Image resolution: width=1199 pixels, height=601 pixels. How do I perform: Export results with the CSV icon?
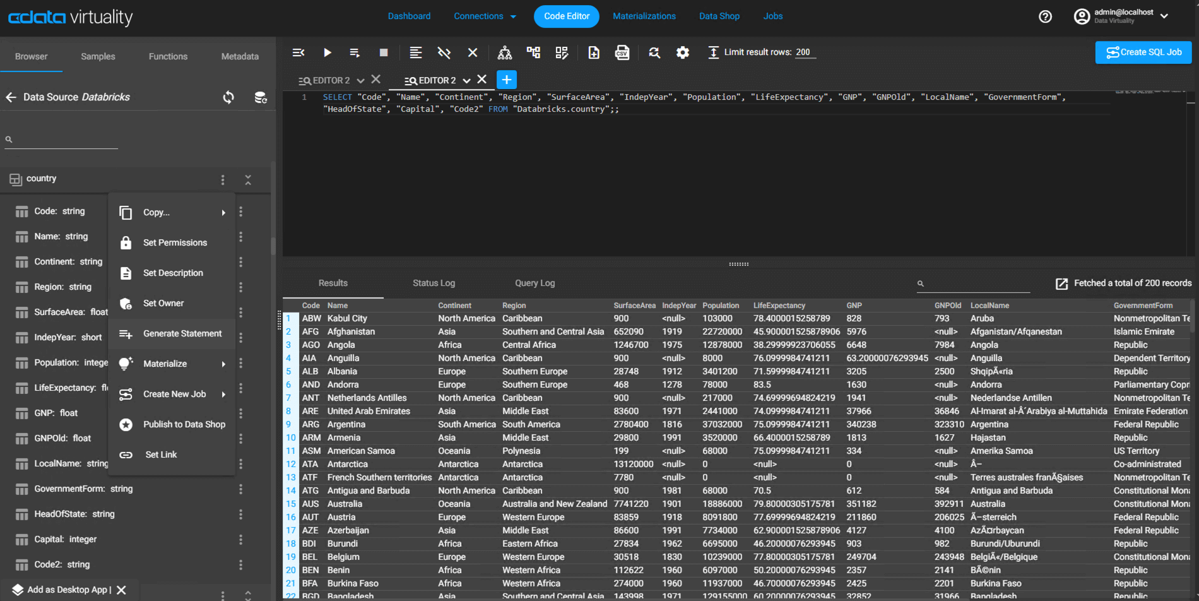click(622, 52)
